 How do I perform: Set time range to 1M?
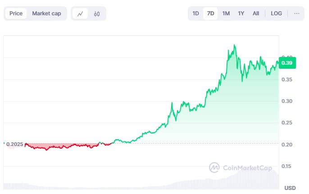(x=226, y=13)
